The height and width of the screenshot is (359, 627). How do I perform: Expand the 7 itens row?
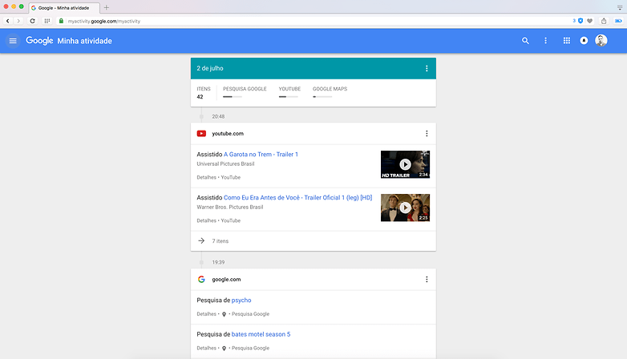(x=313, y=241)
